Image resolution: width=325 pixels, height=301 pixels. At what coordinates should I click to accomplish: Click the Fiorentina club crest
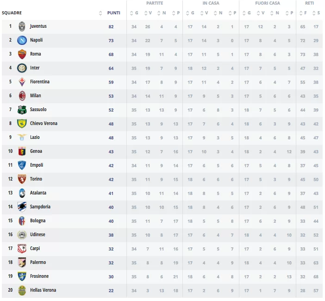tap(22, 82)
